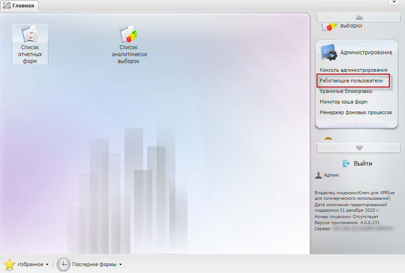Viewport: 405px width, 273px height.
Task: Open the Список отчетных форм desktop icon
Action: [29, 34]
